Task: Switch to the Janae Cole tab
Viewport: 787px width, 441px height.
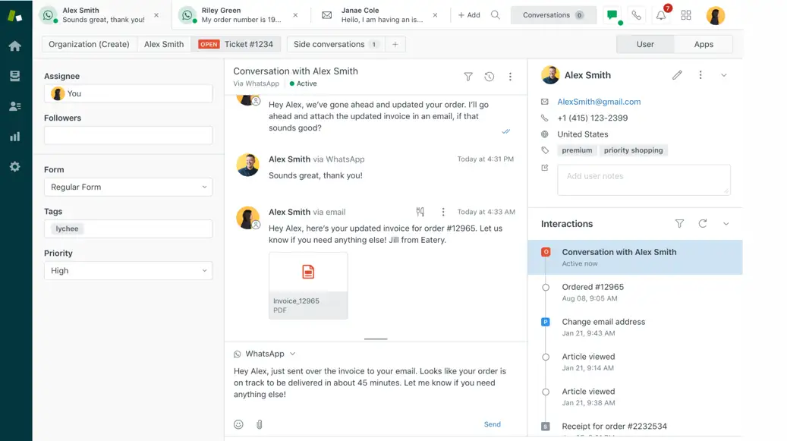Action: (x=379, y=15)
